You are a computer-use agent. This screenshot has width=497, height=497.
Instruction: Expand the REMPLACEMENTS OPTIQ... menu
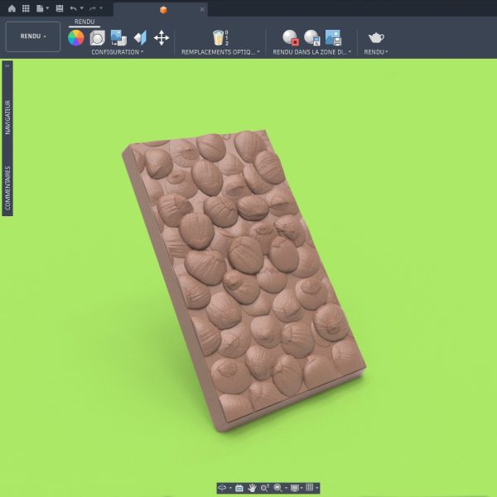click(220, 52)
